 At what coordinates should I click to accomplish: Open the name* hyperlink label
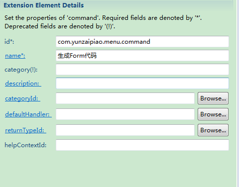[x=15, y=56]
